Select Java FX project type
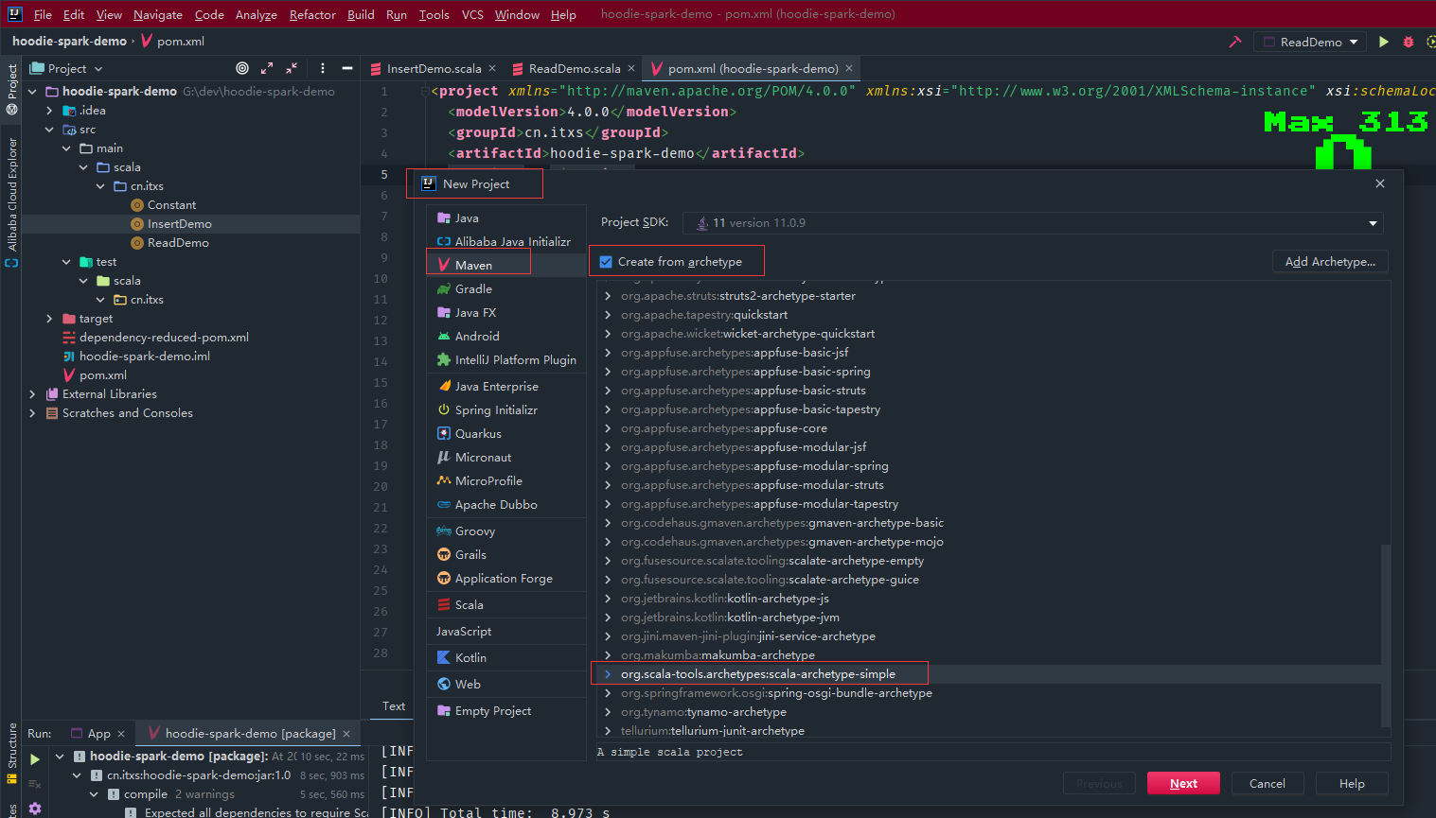Image resolution: width=1436 pixels, height=818 pixels. pyautogui.click(x=506, y=312)
